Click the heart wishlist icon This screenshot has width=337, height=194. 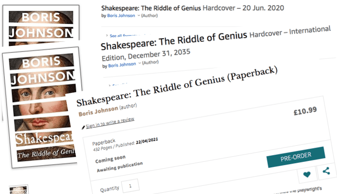click(x=306, y=174)
